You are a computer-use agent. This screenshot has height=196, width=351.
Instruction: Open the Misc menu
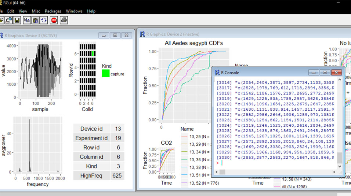tap(36, 11)
